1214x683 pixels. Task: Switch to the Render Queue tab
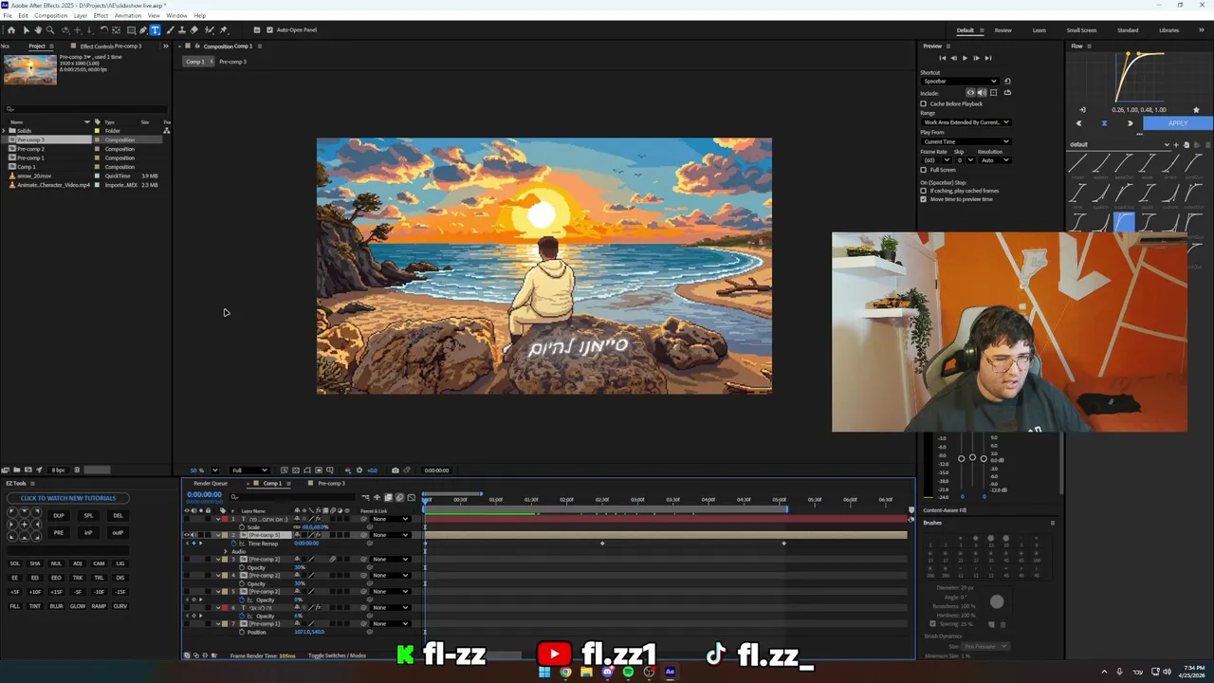tap(211, 484)
